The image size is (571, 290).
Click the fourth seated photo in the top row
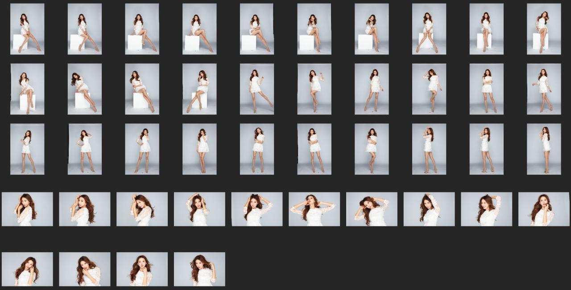[x=199, y=29]
